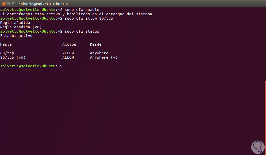Image resolution: width=266 pixels, height=155 pixels.
Task: Click the "Hasta" column header
Action: 6,44
